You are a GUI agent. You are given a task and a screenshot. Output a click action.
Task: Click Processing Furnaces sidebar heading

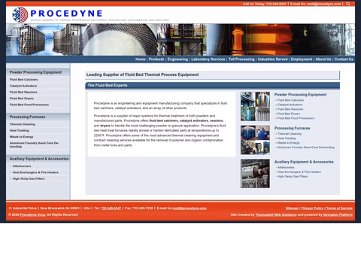click(28, 117)
